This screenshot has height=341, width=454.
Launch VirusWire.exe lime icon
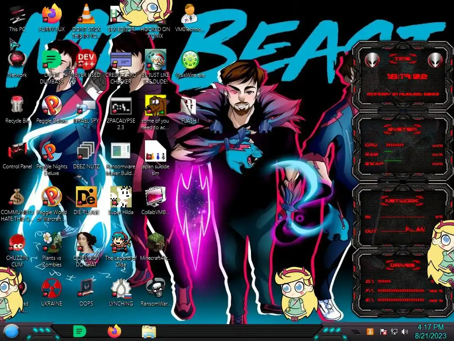(190, 64)
